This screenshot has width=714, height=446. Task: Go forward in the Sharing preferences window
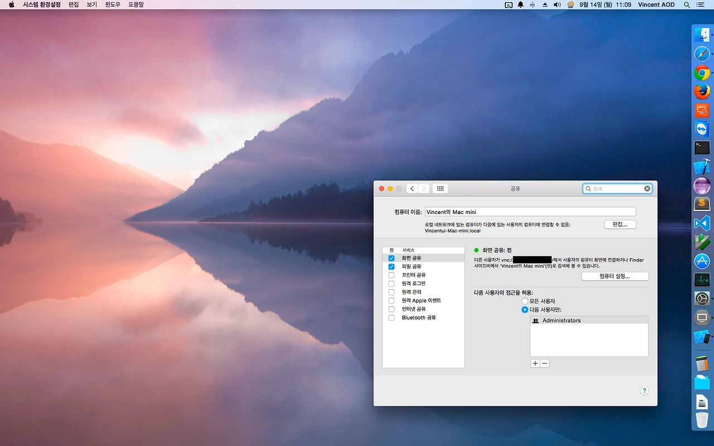point(424,188)
